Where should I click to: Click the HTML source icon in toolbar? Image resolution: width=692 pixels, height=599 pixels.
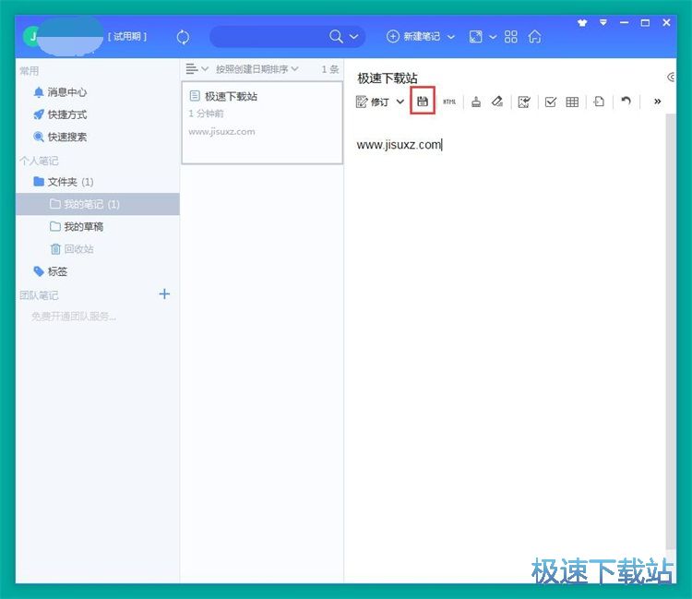point(449,102)
